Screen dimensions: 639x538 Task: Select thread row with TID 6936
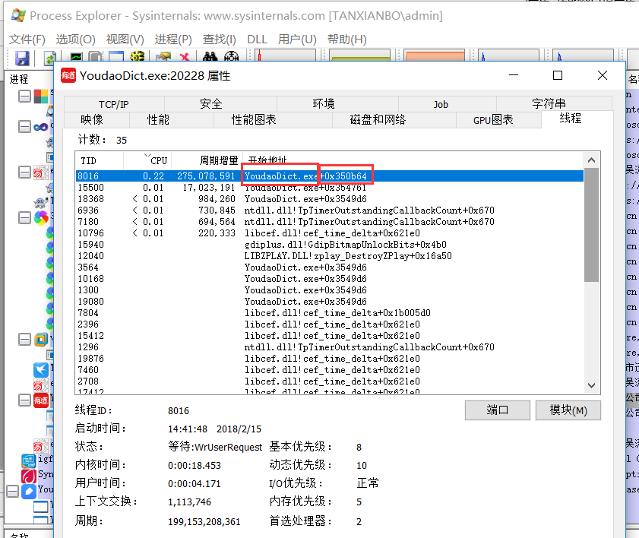pos(329,210)
